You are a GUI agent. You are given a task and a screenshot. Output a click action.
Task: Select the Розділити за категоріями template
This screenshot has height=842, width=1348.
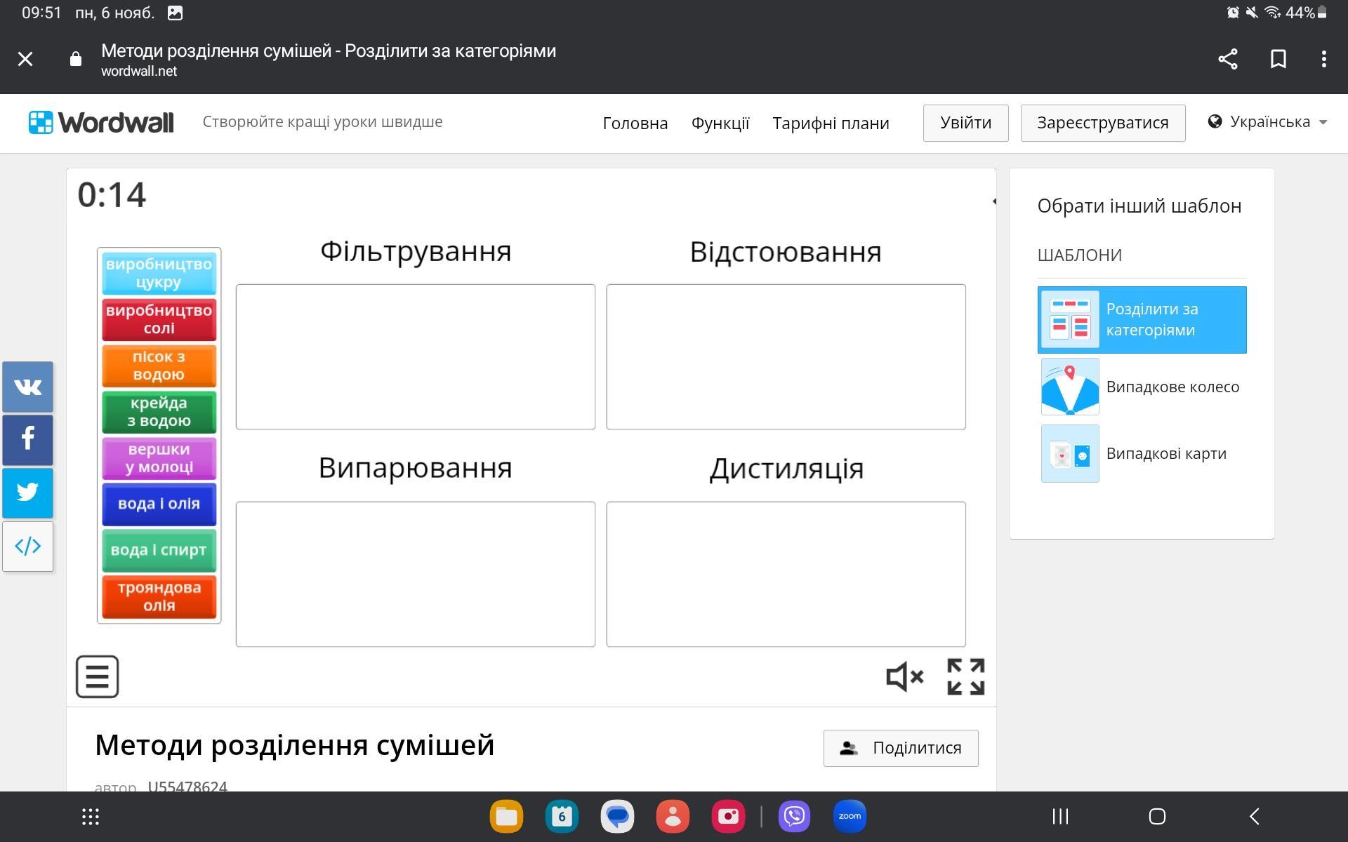coord(1142,320)
